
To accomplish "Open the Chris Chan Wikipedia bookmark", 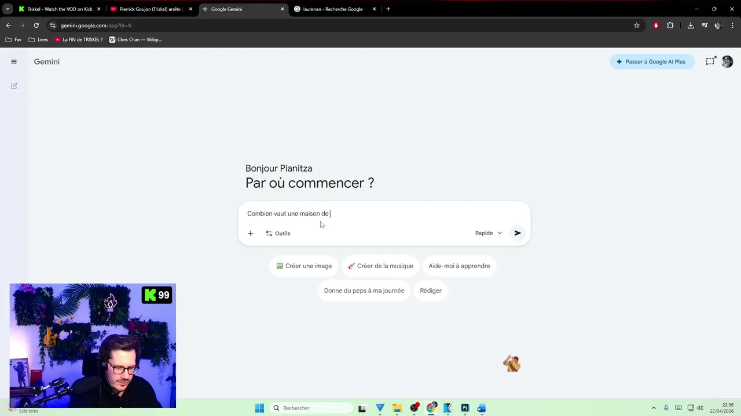I will click(x=135, y=40).
